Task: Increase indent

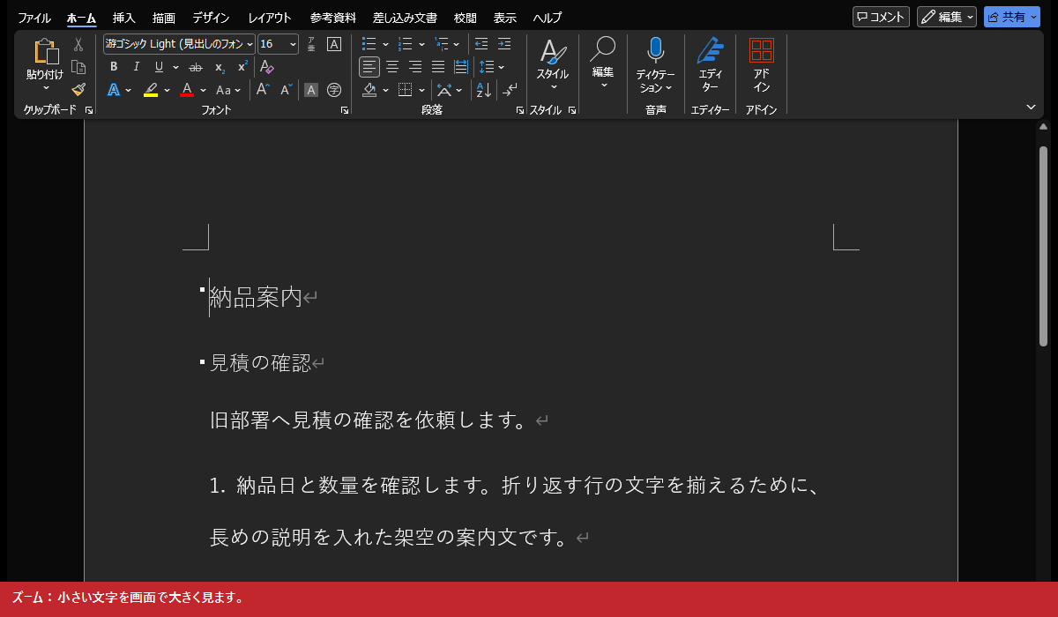Action: pos(504,44)
